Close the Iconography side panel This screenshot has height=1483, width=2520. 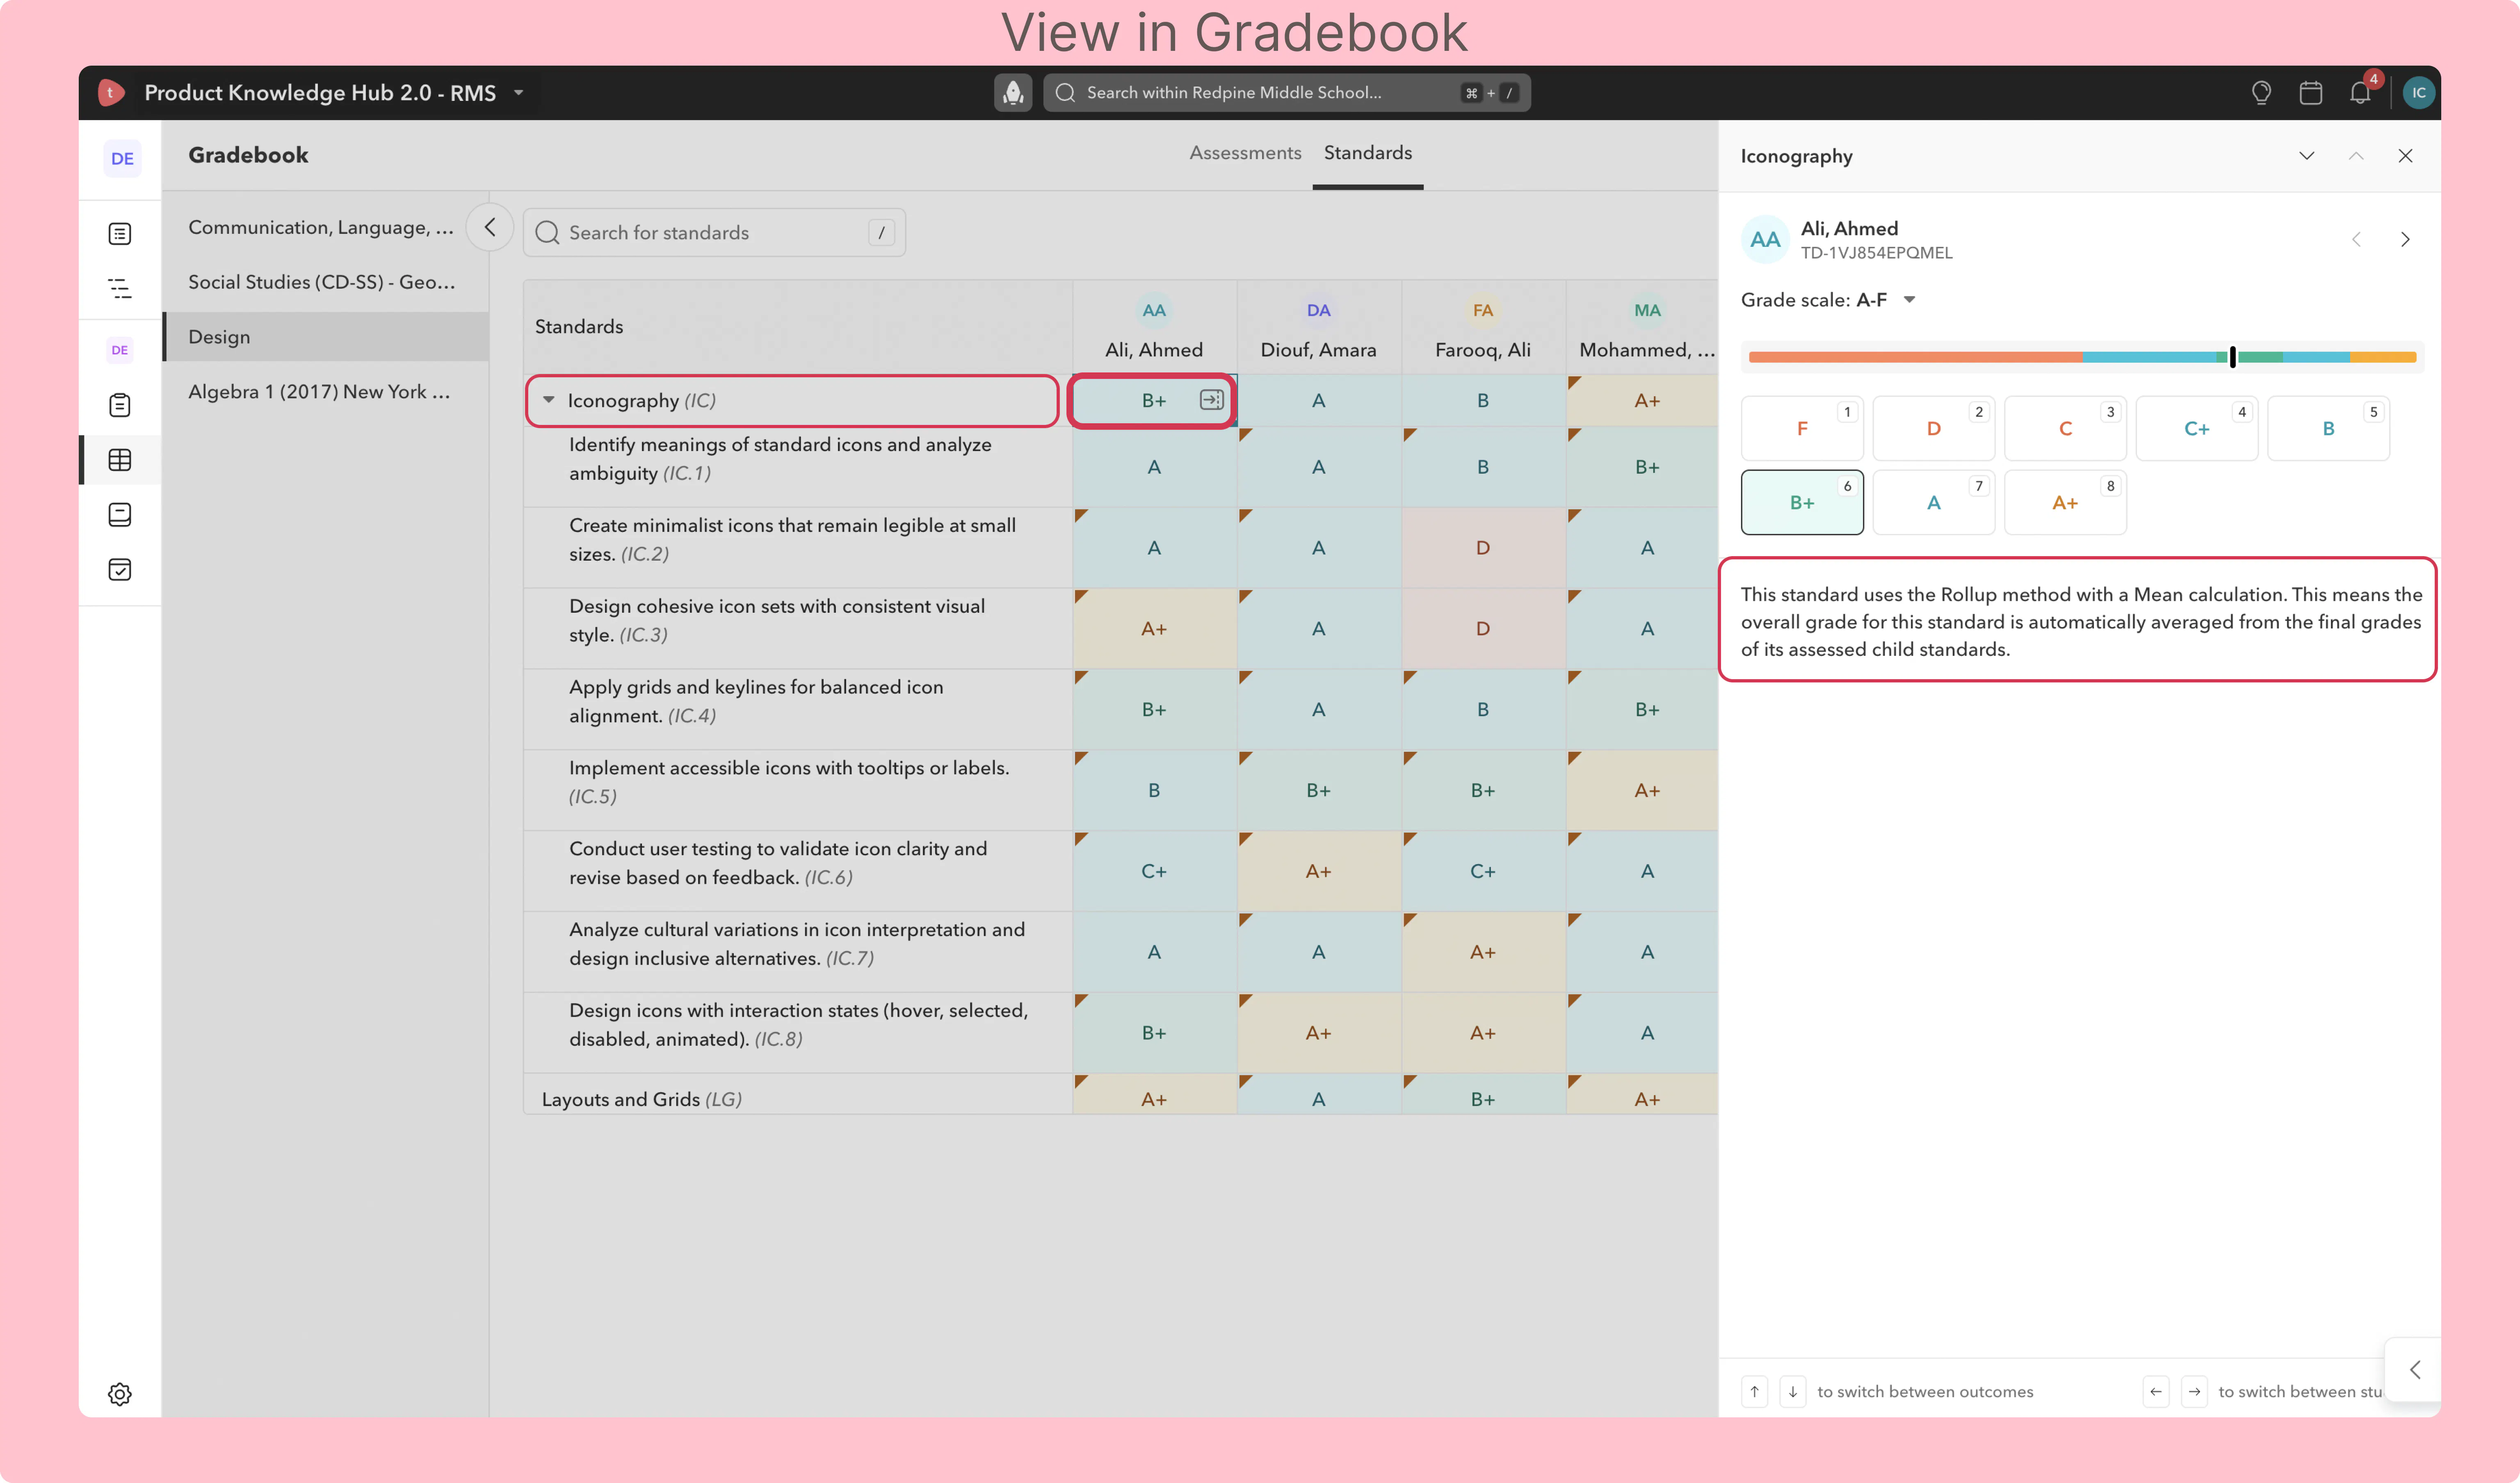(2405, 156)
